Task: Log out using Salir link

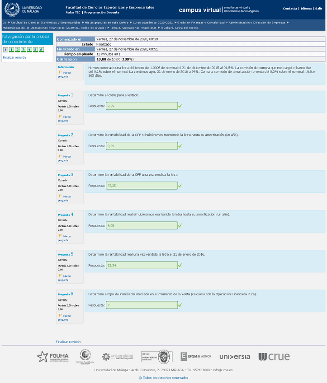Action: click(319, 9)
